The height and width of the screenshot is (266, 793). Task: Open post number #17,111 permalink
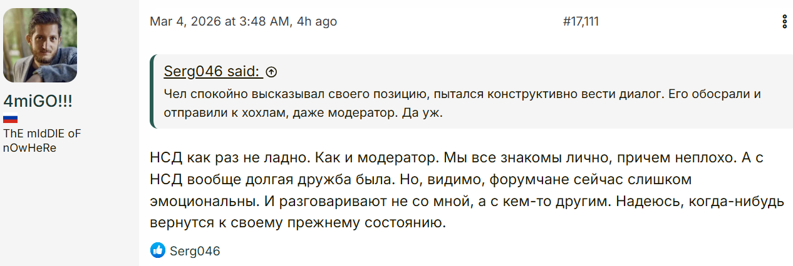click(581, 21)
